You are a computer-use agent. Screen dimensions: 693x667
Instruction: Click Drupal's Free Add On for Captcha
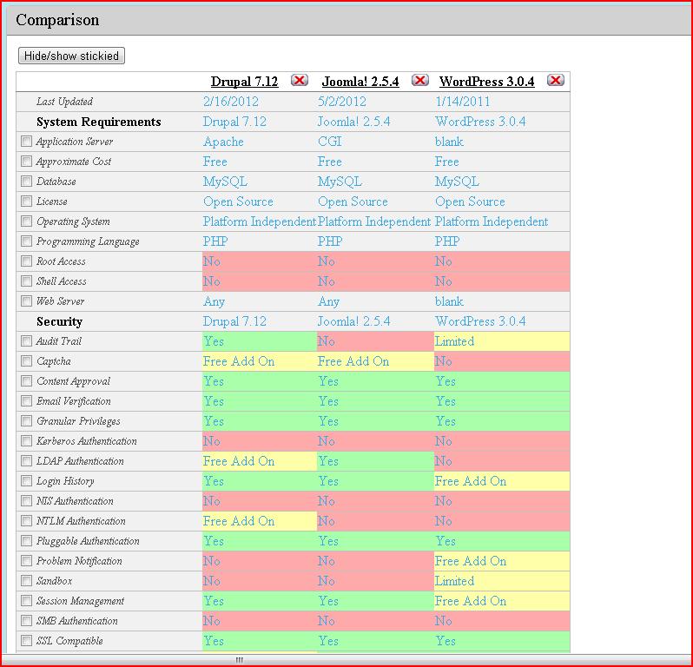[239, 361]
